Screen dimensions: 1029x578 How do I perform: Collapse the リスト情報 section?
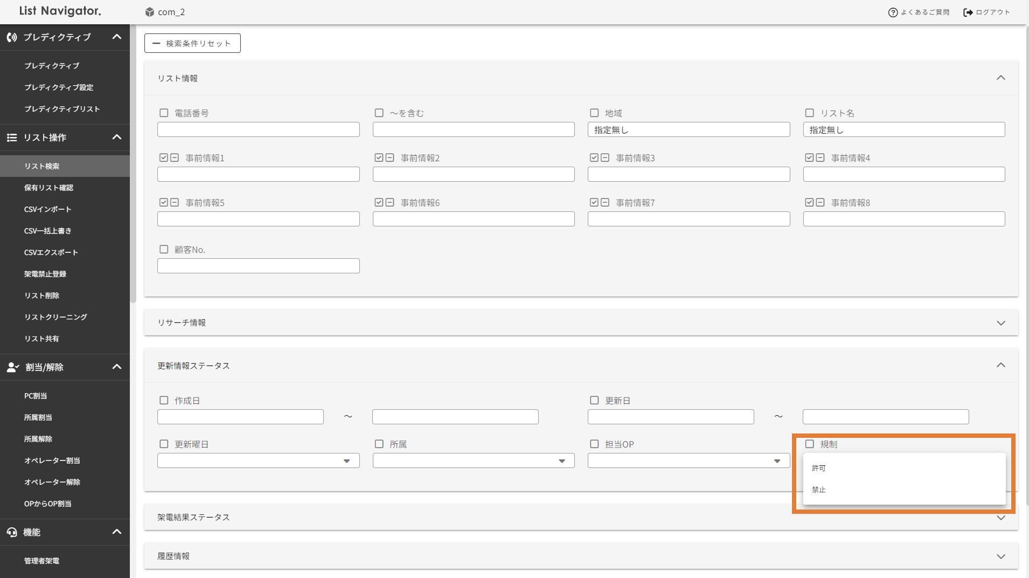point(1000,78)
